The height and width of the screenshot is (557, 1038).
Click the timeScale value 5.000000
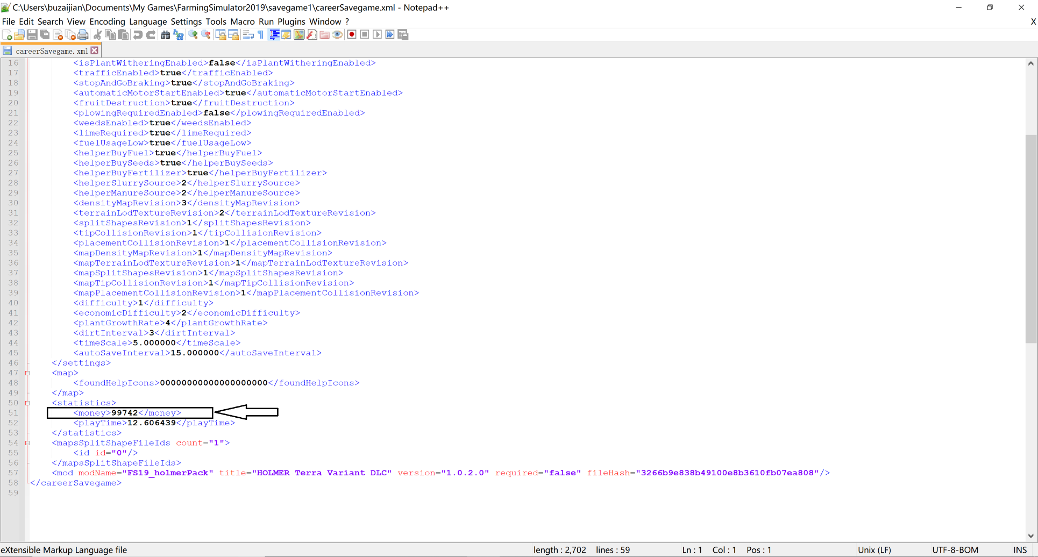point(154,343)
